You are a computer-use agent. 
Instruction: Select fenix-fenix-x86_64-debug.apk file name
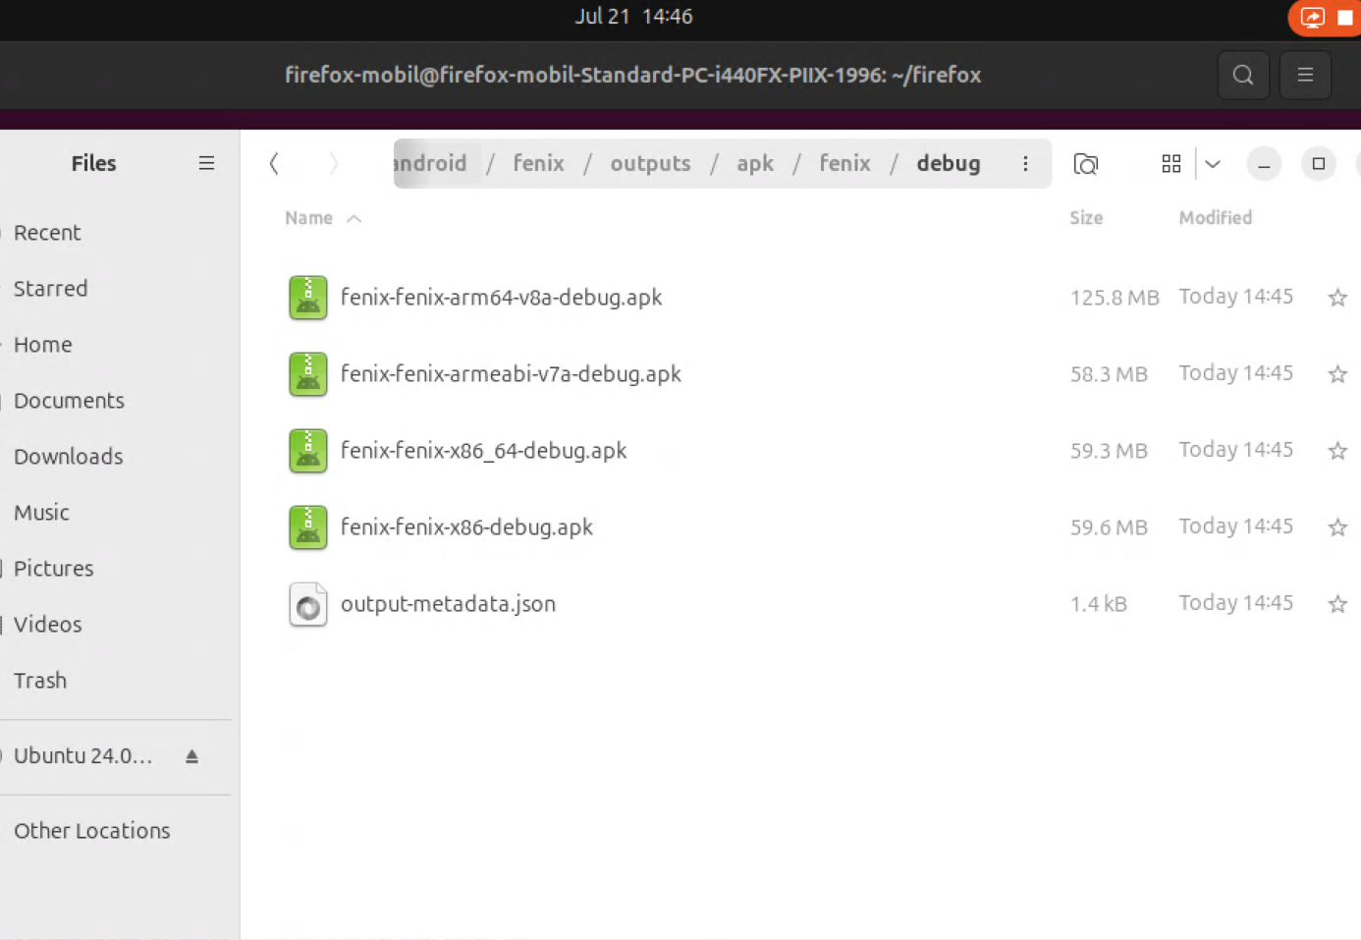click(x=483, y=451)
